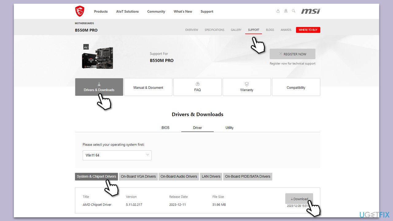
Task: Select On-Board VGA Drivers category
Action: tap(138, 176)
